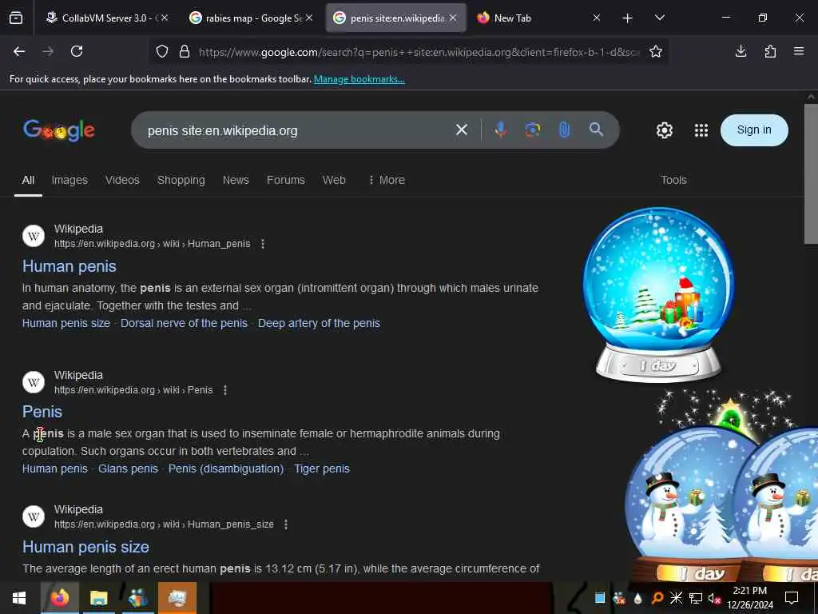Open Firefox from the taskbar
Image resolution: width=818 pixels, height=614 pixels.
click(x=59, y=598)
